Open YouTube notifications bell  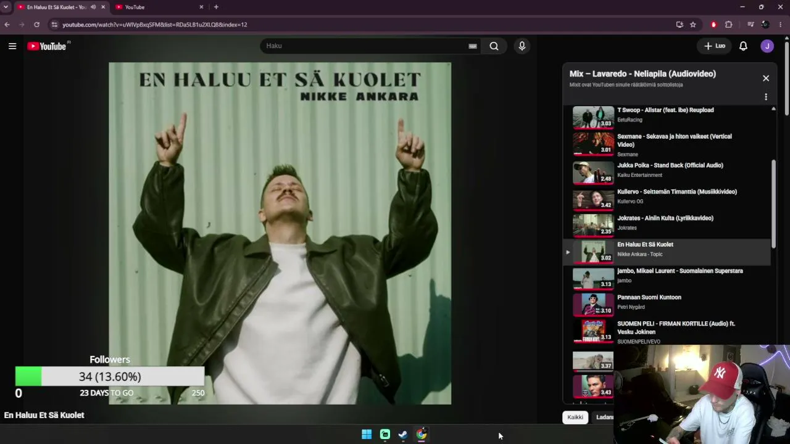click(743, 46)
